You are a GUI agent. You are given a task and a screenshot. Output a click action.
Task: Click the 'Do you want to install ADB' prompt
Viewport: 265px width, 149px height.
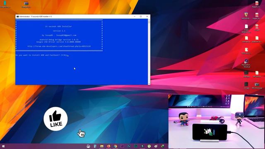[x=41, y=55]
